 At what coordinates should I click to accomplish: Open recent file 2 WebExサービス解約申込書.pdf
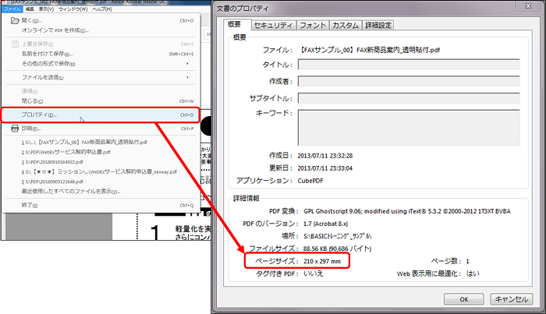pos(66,152)
